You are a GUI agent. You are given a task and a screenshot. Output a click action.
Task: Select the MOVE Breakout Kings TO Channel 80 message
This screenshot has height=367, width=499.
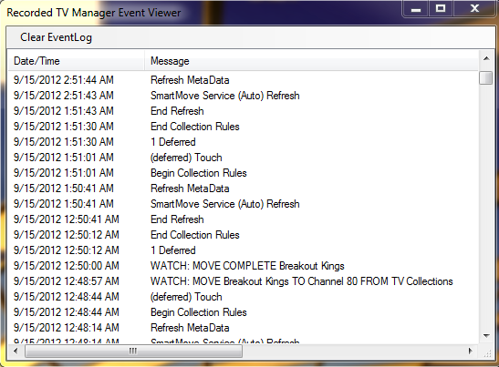coord(301,281)
